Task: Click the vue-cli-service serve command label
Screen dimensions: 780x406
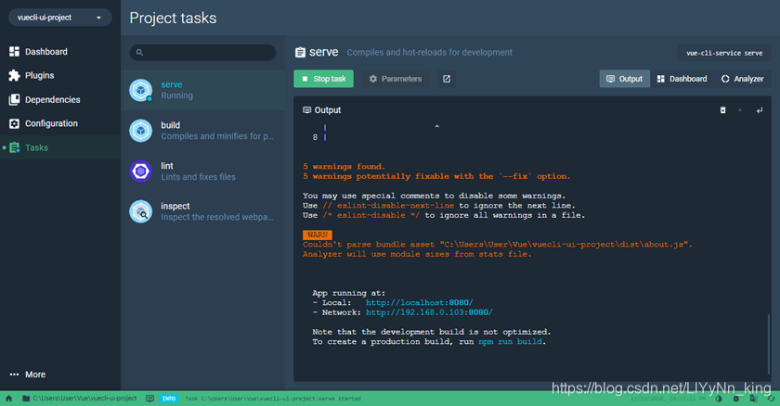Action: 724,53
